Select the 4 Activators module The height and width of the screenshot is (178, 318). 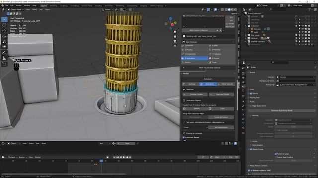(x=194, y=58)
